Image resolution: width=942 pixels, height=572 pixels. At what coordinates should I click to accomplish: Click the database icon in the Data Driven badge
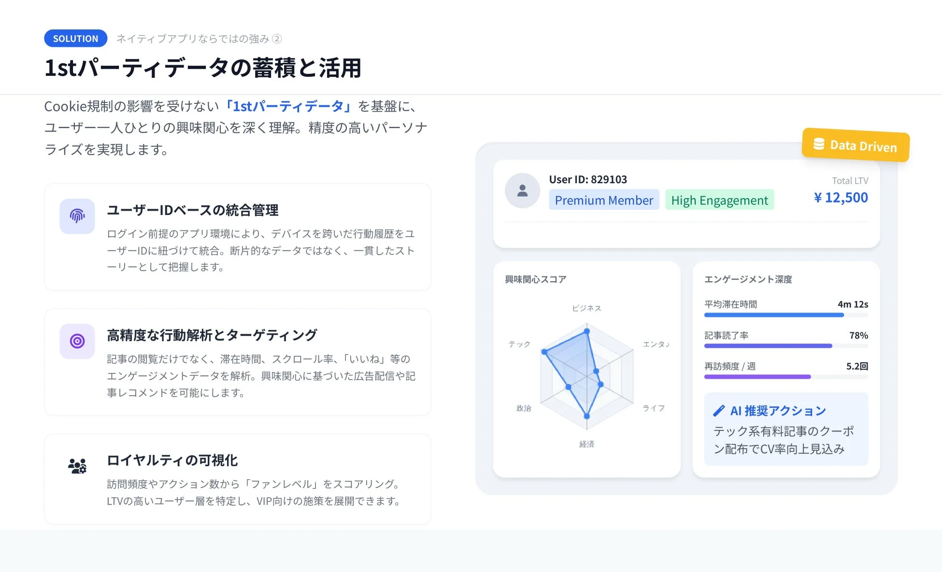[818, 143]
